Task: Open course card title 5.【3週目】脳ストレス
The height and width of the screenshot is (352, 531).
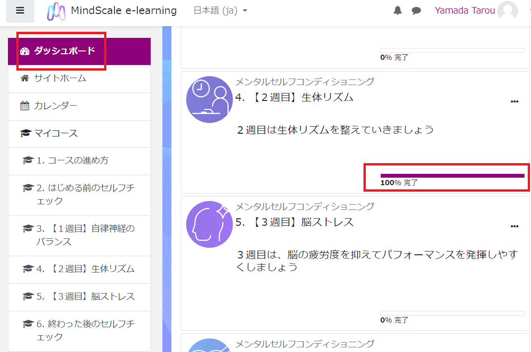Action: 294,223
